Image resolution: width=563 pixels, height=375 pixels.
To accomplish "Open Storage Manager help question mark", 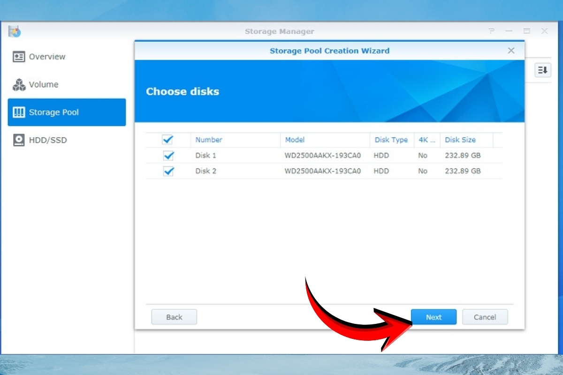I will coord(491,31).
